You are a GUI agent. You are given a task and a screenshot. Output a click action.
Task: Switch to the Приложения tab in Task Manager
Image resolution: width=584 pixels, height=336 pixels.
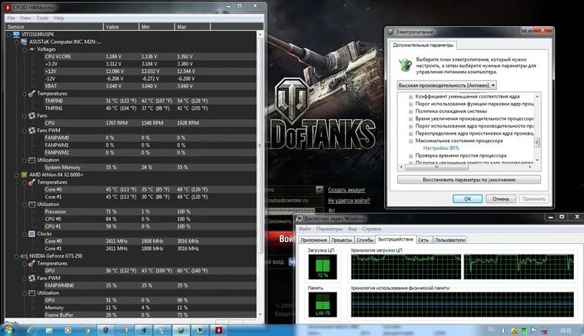coord(314,240)
